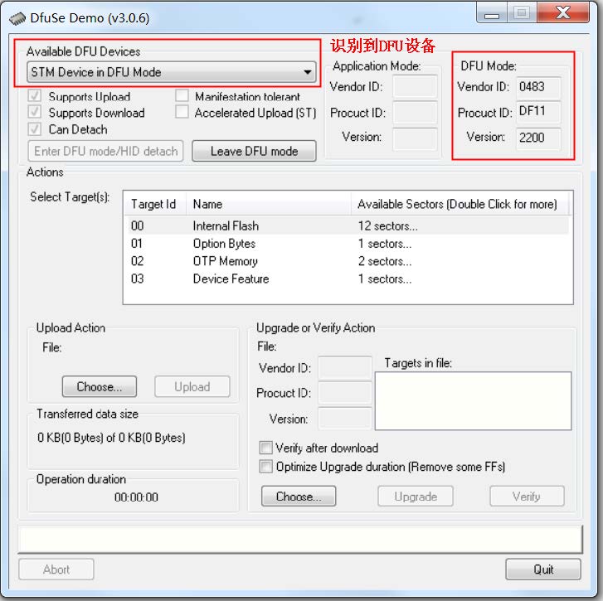
Task: Click the Name column header
Action: click(269, 204)
